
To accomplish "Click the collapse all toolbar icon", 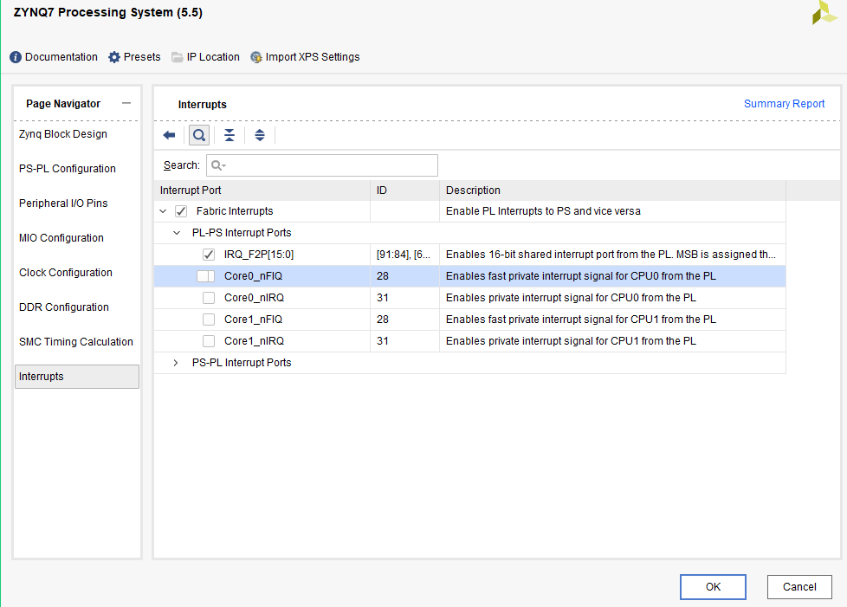I will click(x=230, y=135).
